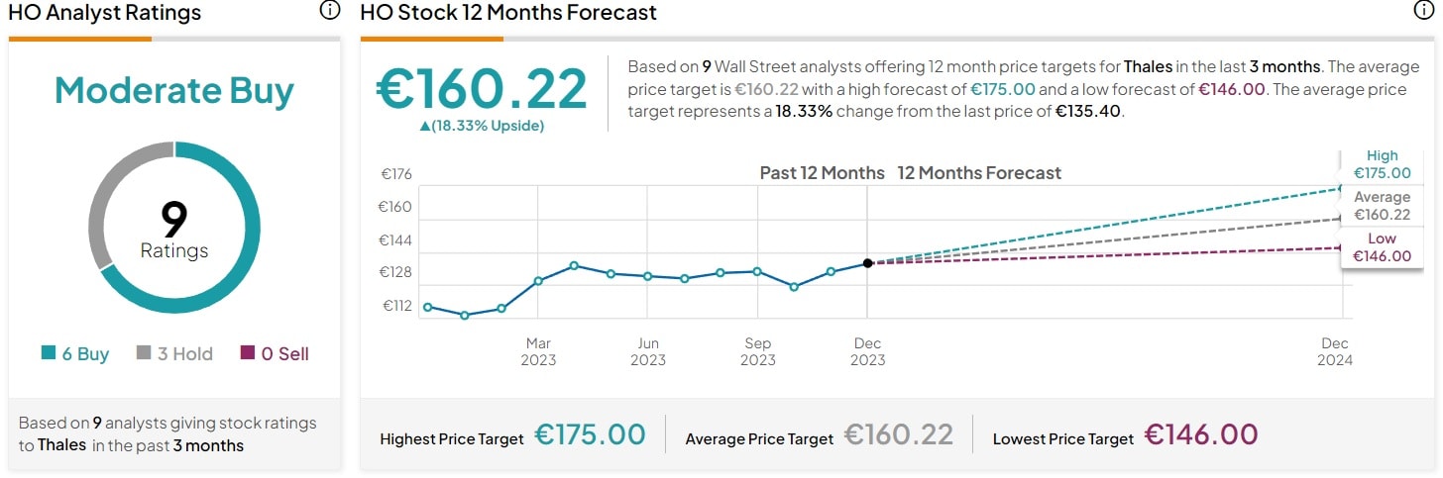Click the Dec 2024 axis label

(x=1334, y=351)
